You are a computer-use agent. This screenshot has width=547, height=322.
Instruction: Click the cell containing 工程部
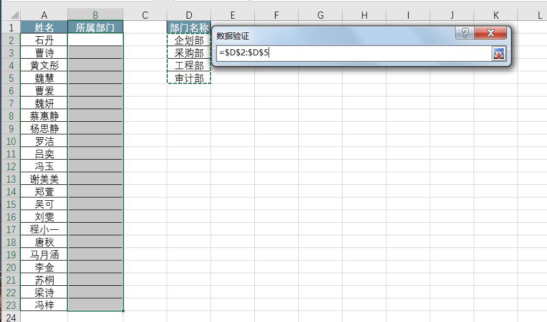click(x=189, y=65)
